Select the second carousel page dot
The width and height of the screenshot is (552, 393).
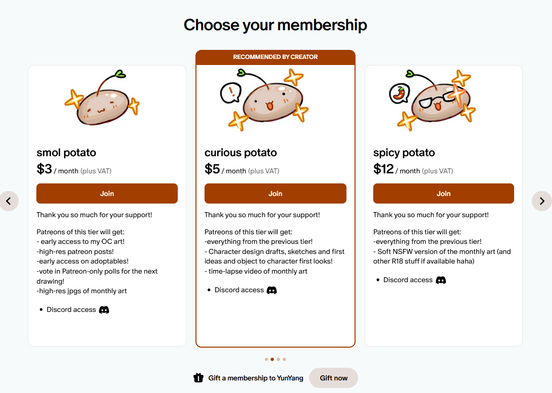[x=272, y=359]
